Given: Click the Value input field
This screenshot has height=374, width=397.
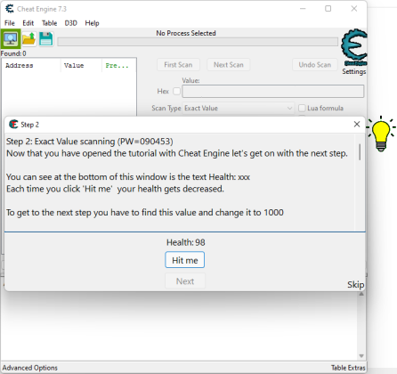Looking at the screenshot, I should (x=273, y=91).
